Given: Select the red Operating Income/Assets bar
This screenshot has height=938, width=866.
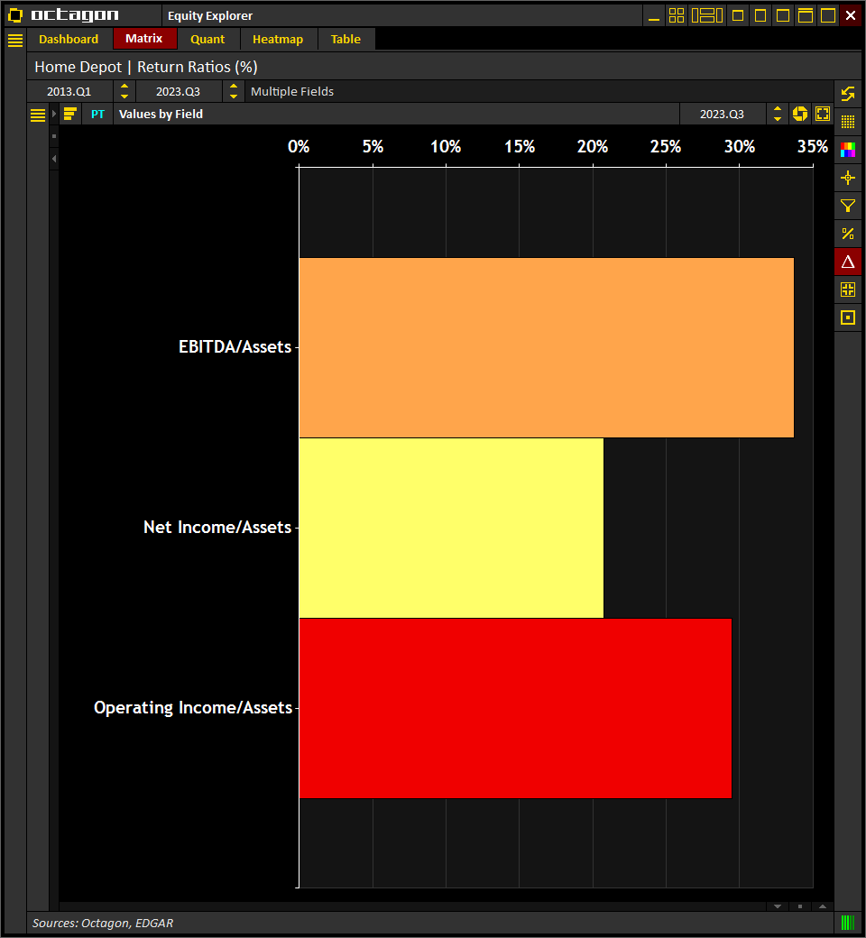Looking at the screenshot, I should [515, 708].
